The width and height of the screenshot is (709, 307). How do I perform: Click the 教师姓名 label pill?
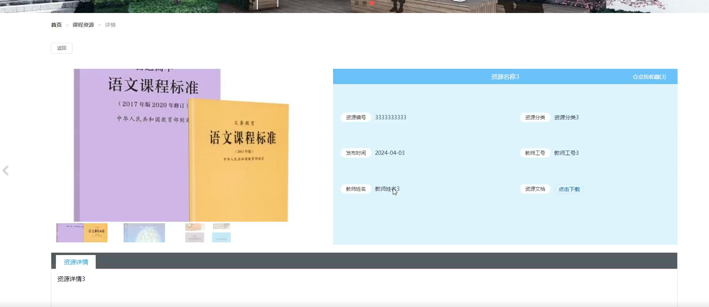point(356,189)
